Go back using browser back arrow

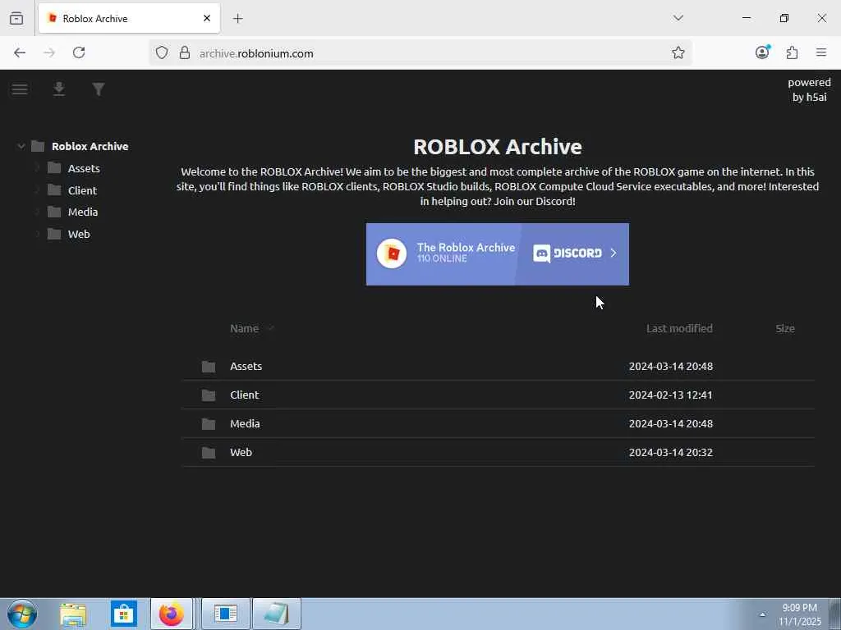point(20,52)
